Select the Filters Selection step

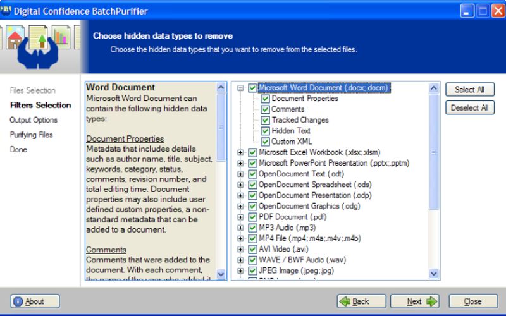(40, 105)
